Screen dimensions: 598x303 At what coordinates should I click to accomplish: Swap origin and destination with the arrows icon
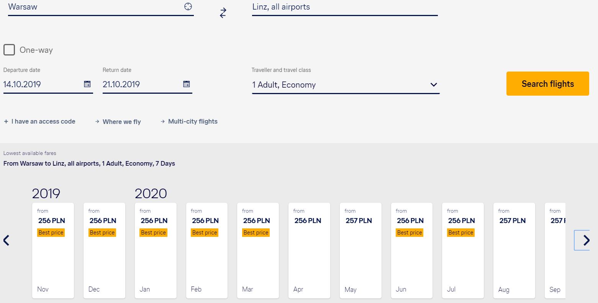[223, 13]
